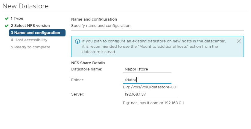This screenshot has width=251, height=129.
Task: Open step 4 Host accessibility
Action: (x=29, y=40)
